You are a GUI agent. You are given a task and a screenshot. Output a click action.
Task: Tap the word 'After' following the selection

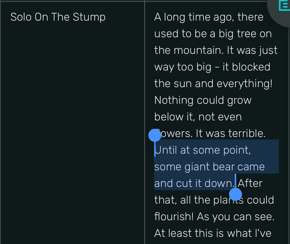(x=250, y=183)
